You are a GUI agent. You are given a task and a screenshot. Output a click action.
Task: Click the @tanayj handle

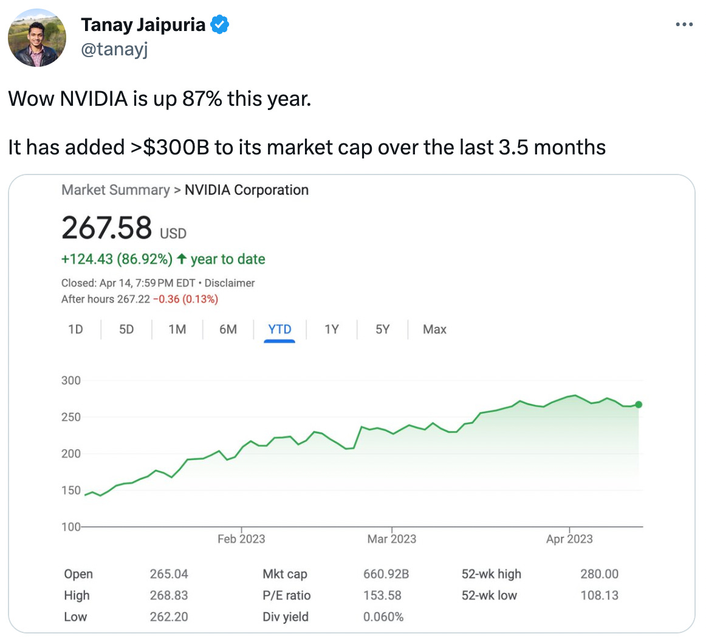click(114, 50)
